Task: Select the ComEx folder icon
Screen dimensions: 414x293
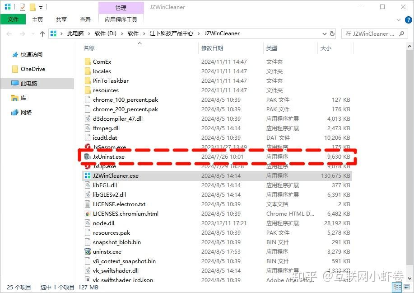Action: 88,61
